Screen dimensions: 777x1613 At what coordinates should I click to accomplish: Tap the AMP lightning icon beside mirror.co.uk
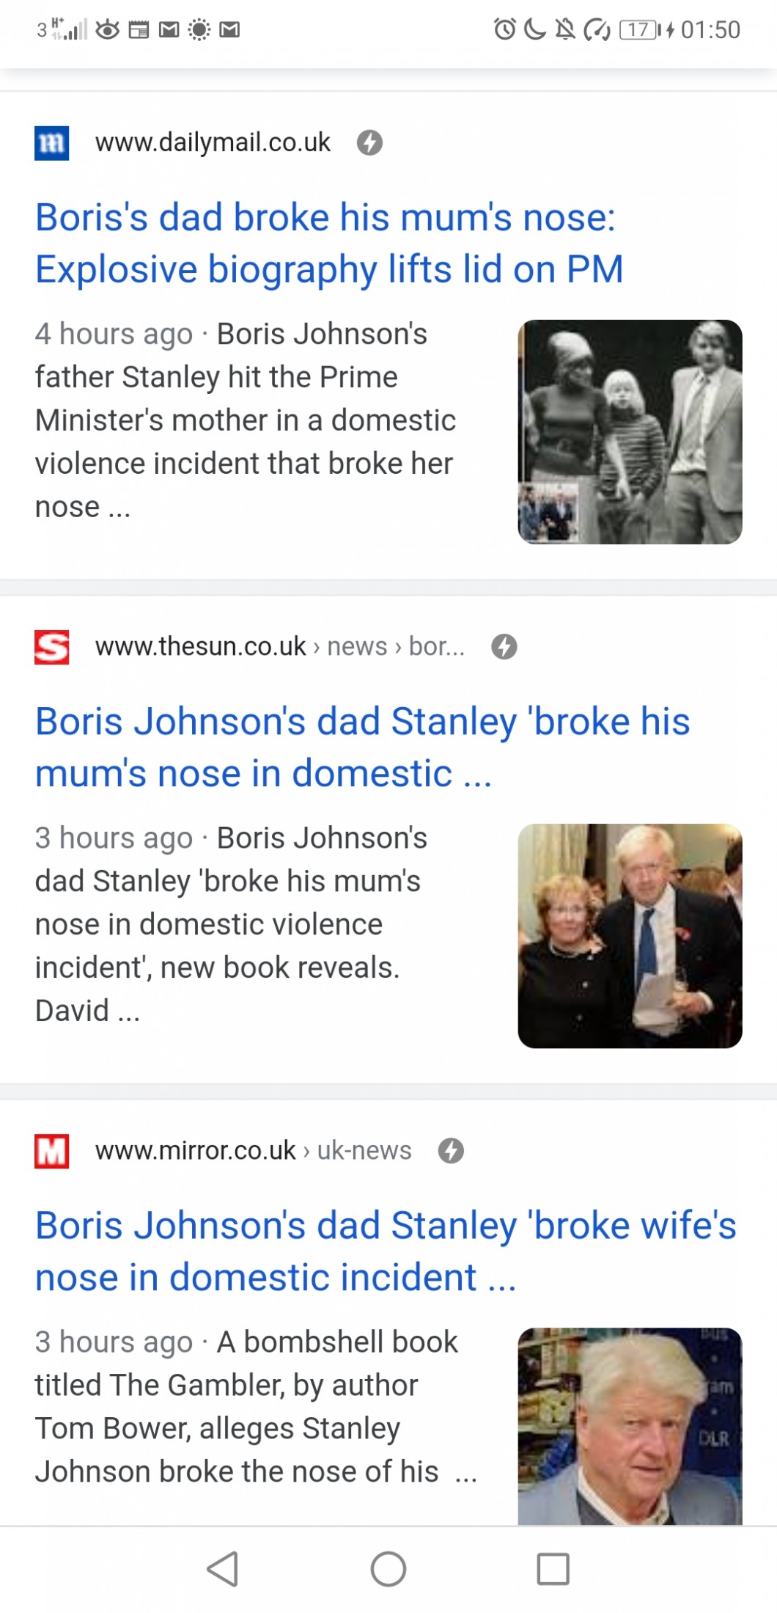(451, 1151)
